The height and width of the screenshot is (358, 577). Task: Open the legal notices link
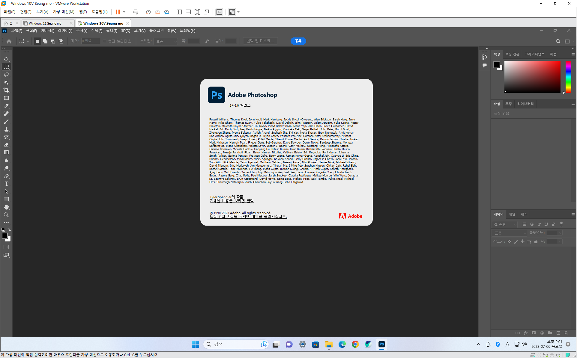point(248,217)
